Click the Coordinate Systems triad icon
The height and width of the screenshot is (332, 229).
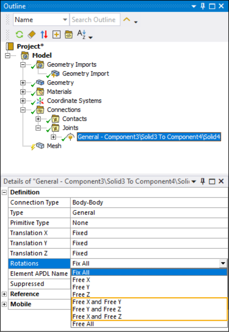tap(40, 101)
